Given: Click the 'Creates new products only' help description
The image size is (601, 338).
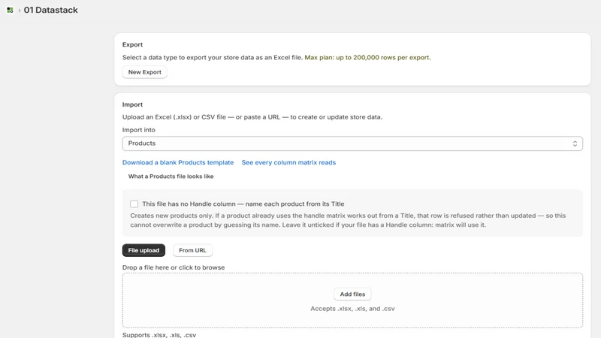Looking at the screenshot, I should [348, 220].
